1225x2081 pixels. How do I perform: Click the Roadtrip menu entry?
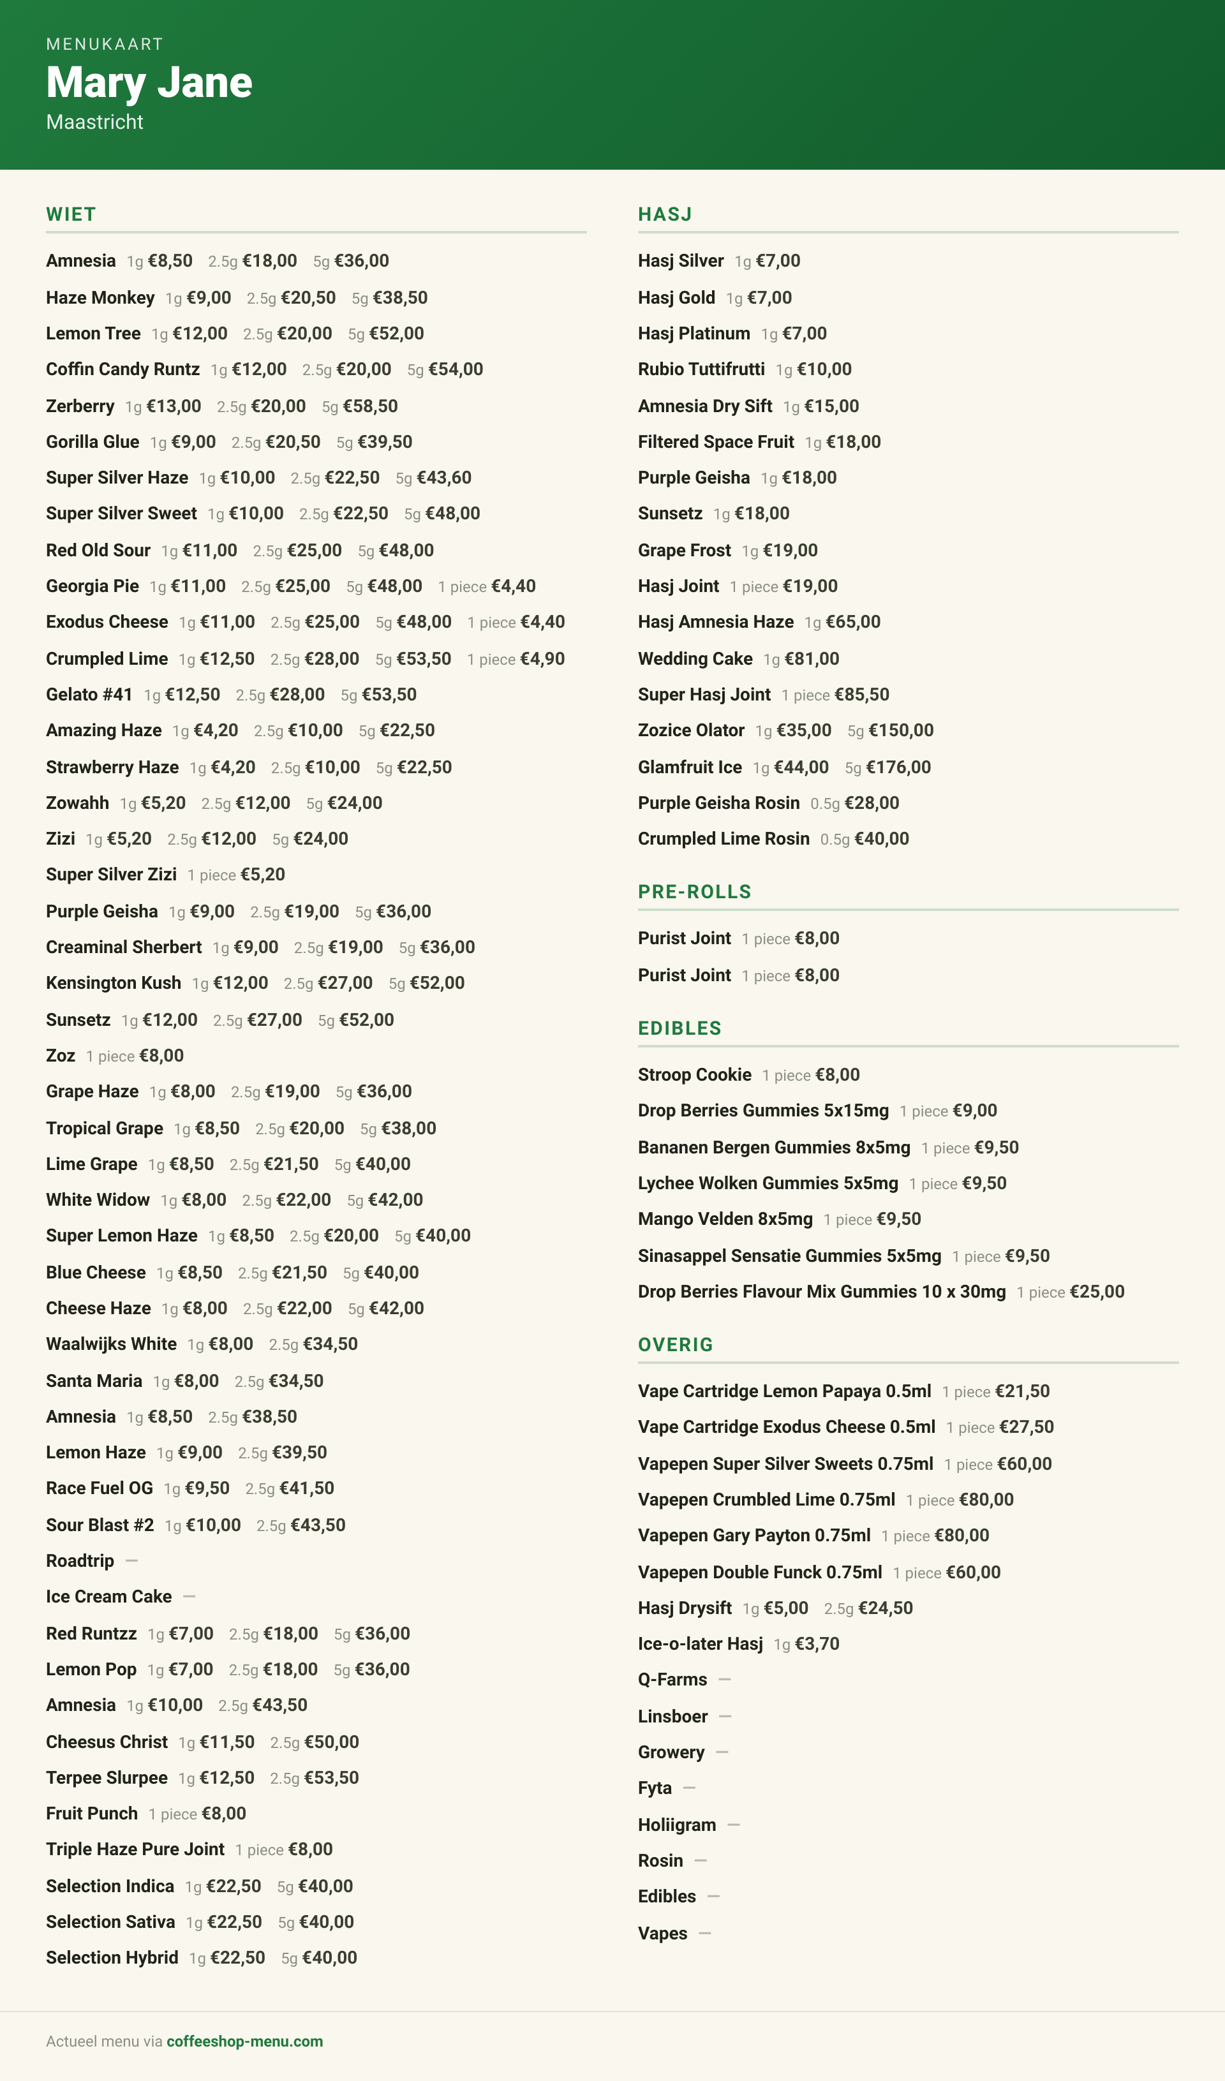[92, 1560]
